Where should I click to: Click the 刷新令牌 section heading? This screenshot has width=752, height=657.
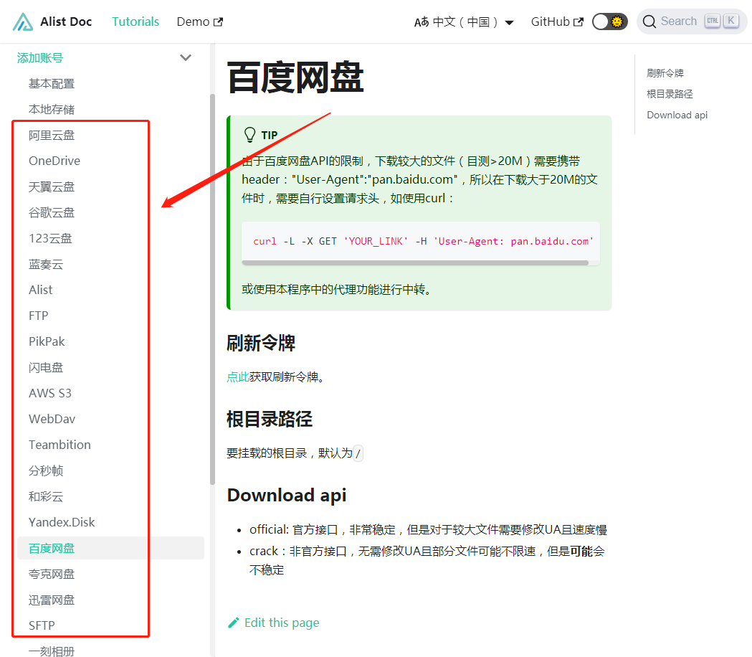261,343
